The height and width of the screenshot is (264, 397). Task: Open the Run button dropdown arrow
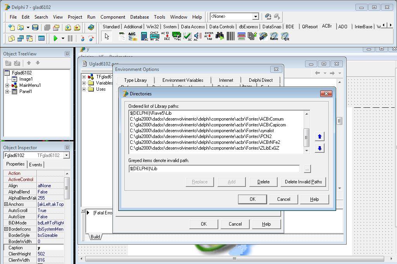point(63,38)
